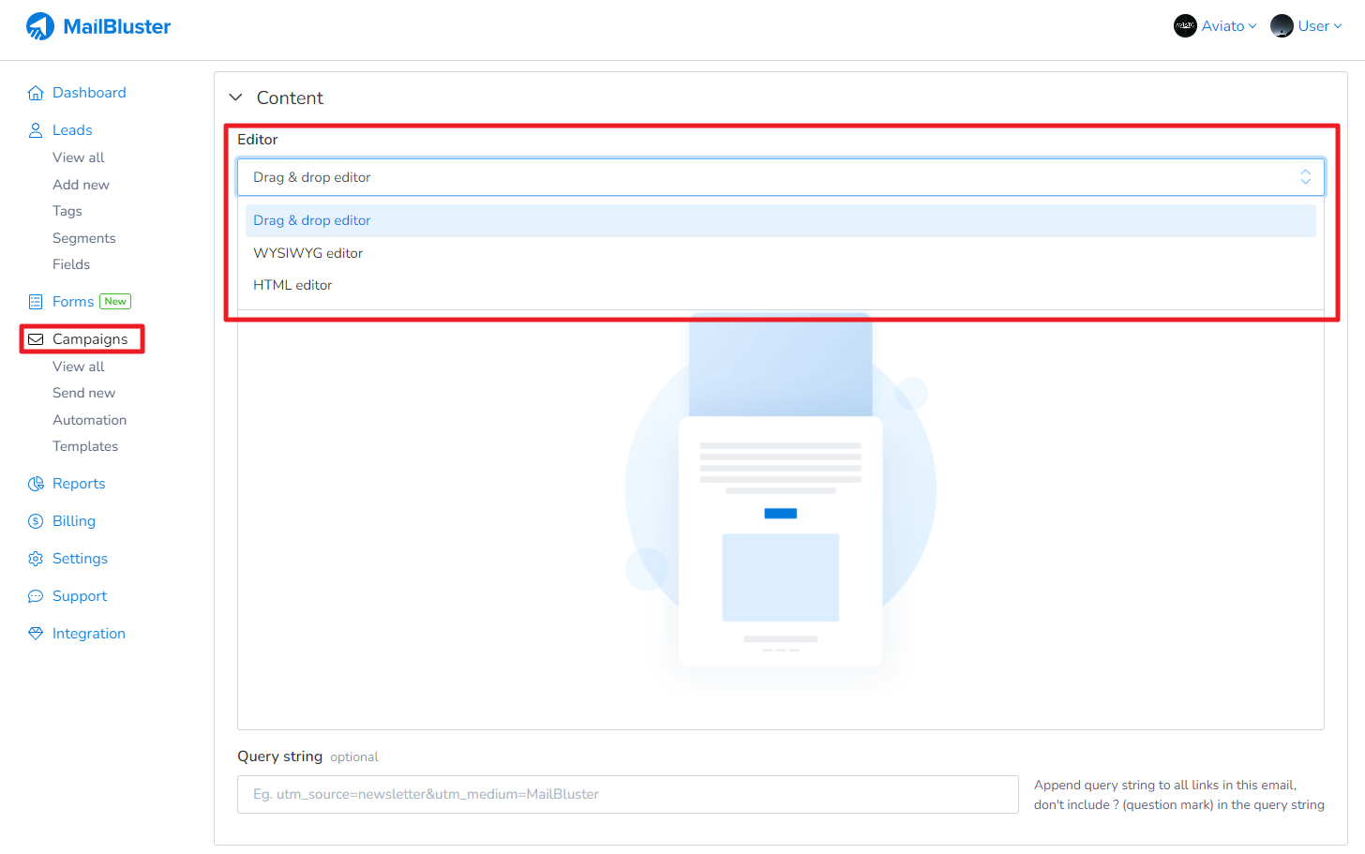This screenshot has width=1365, height=854.
Task: Click the Query string label
Action: (279, 757)
